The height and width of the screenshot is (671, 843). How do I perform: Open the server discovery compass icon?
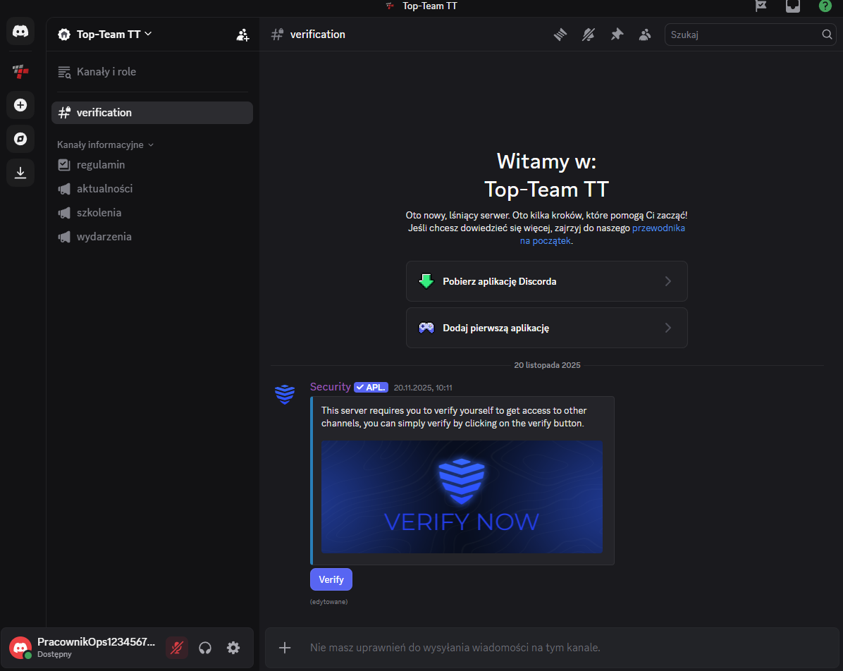pyautogui.click(x=20, y=139)
